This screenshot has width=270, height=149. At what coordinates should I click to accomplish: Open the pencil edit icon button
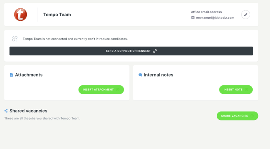[246, 15]
